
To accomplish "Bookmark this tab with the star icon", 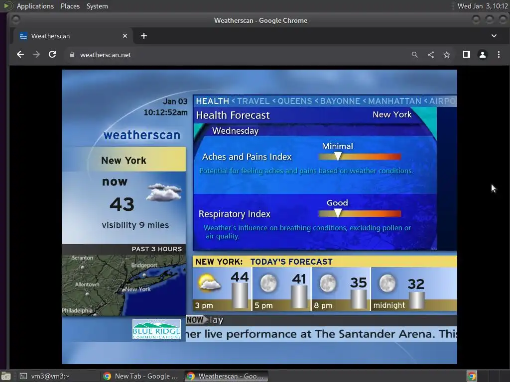I will 447,55.
